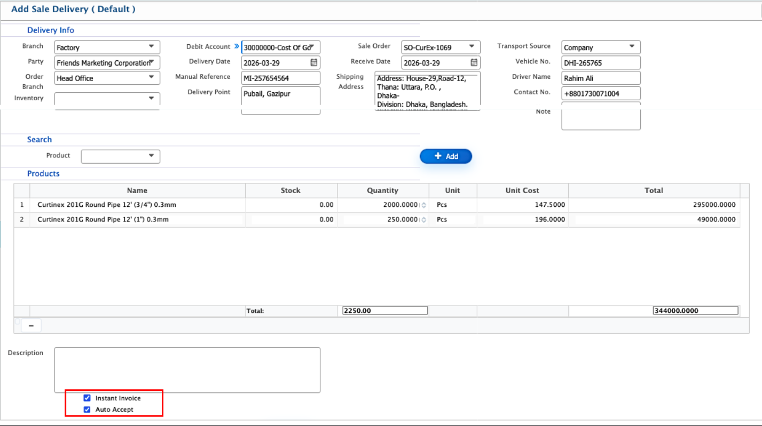The image size is (762, 426).
Task: Click into the Description text area
Action: point(187,370)
